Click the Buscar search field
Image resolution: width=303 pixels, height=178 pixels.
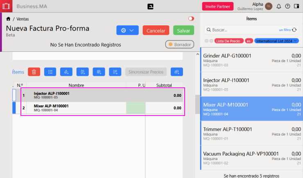pyautogui.click(x=244, y=30)
